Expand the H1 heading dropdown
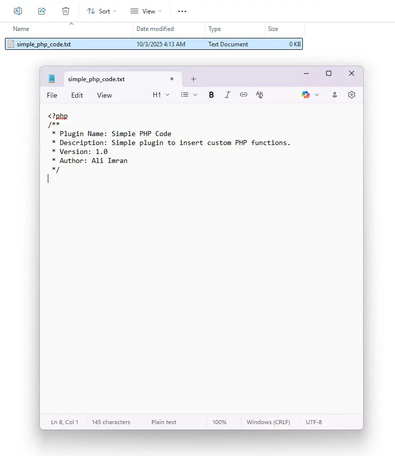 tap(161, 95)
